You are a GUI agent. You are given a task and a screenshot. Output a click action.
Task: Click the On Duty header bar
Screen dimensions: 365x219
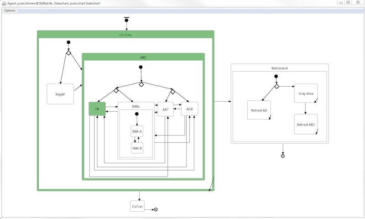(x=125, y=35)
